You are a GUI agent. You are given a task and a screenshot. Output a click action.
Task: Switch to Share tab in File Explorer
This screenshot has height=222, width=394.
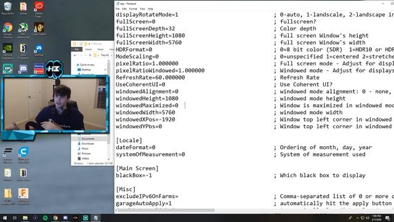coord(100,49)
